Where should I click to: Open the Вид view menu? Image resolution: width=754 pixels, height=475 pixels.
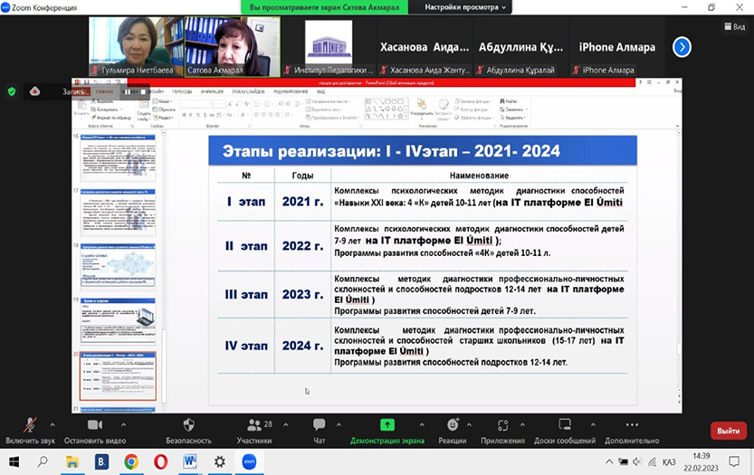(x=734, y=27)
